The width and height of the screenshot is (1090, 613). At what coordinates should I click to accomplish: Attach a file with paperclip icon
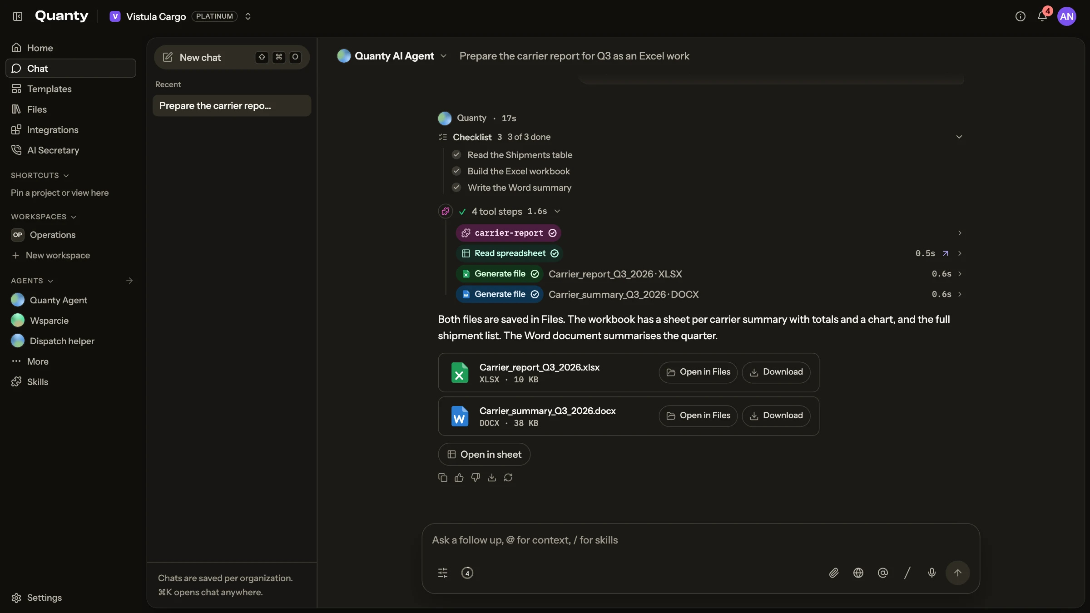click(834, 573)
